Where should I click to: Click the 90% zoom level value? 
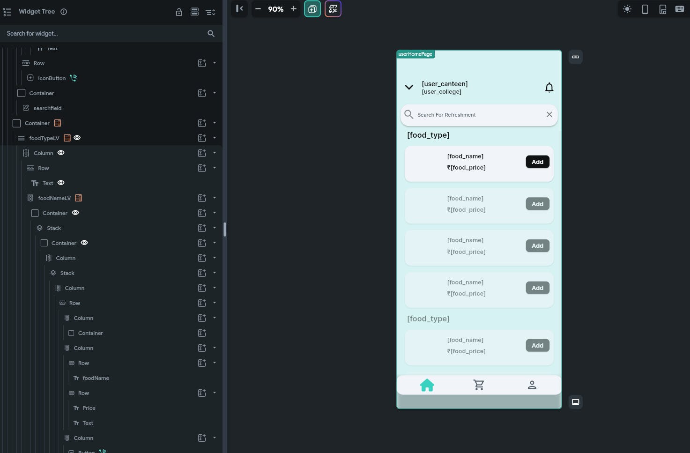pyautogui.click(x=276, y=9)
